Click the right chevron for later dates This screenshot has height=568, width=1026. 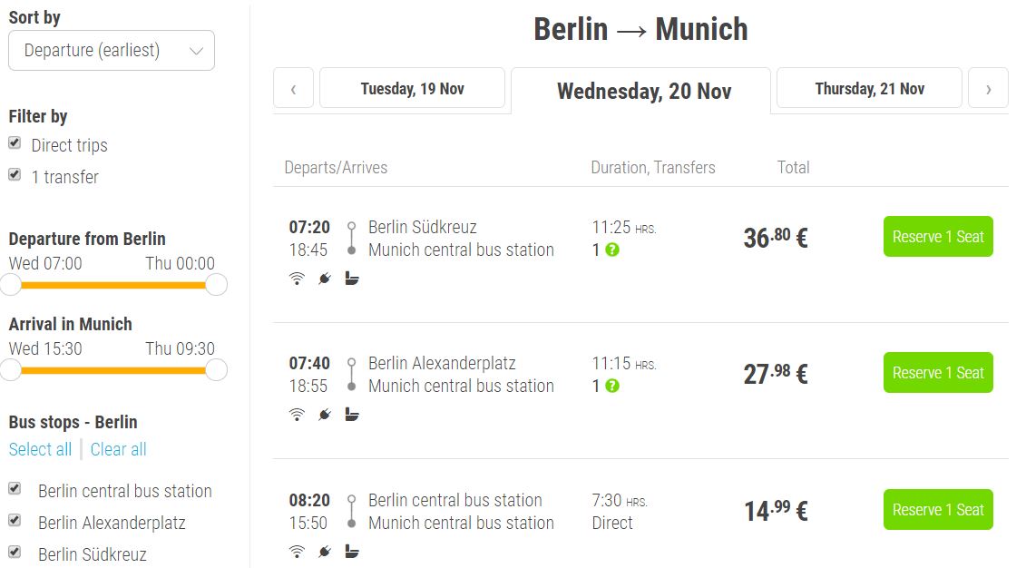[x=988, y=87]
